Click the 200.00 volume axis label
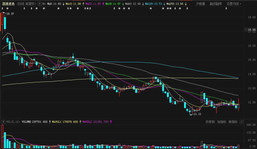 pos(251,125)
